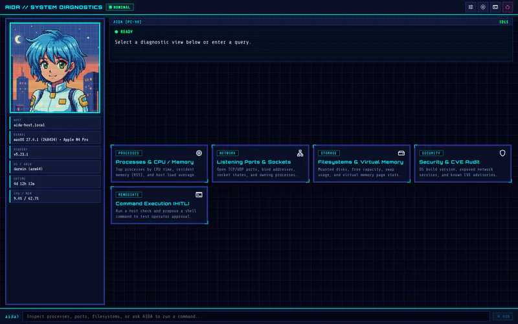Image resolution: width=518 pixels, height=324 pixels.
Task: Focus the aida query input field
Action: click(256, 316)
